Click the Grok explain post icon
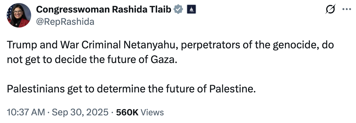 [x=331, y=9]
